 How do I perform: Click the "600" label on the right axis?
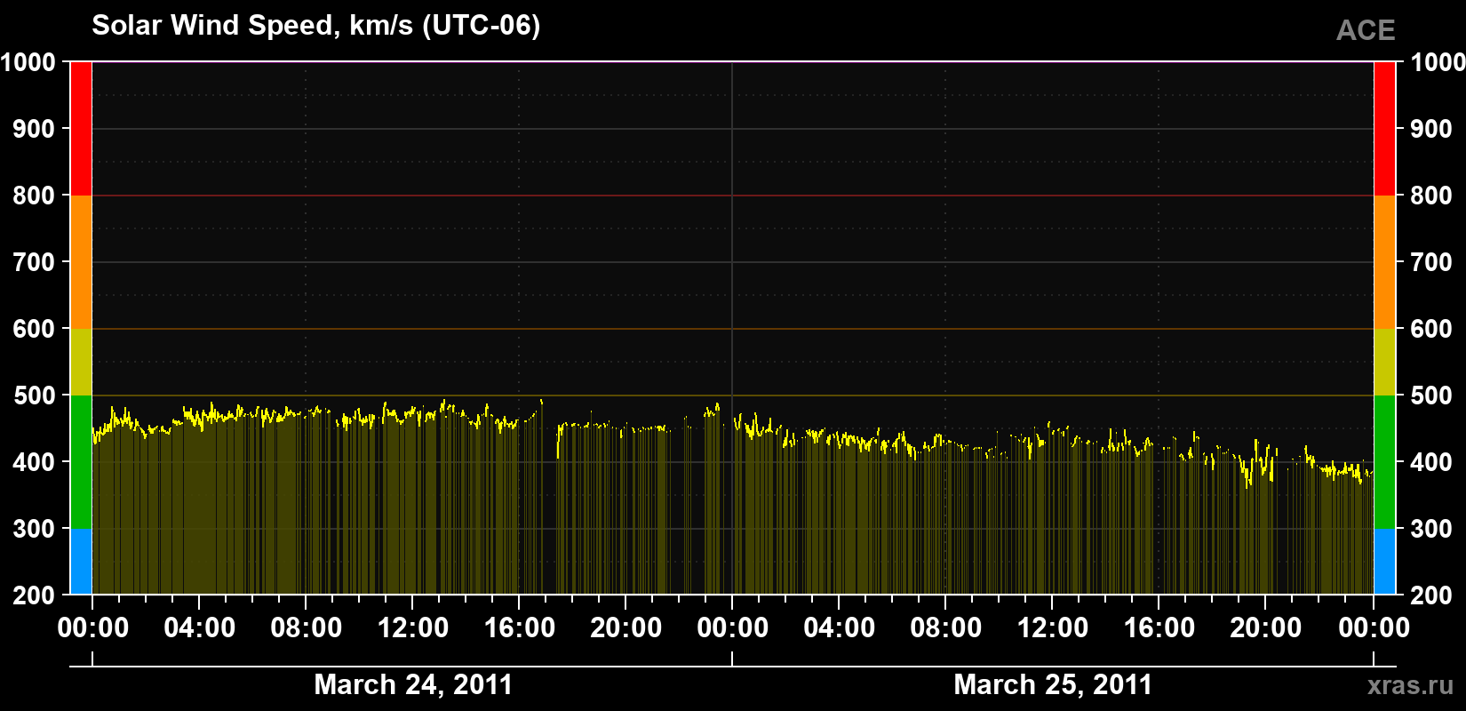[1431, 329]
